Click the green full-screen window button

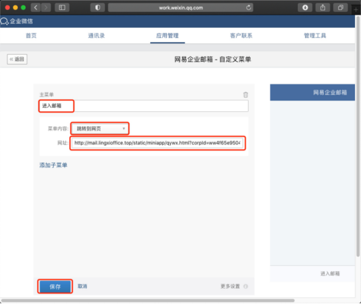point(23,7)
